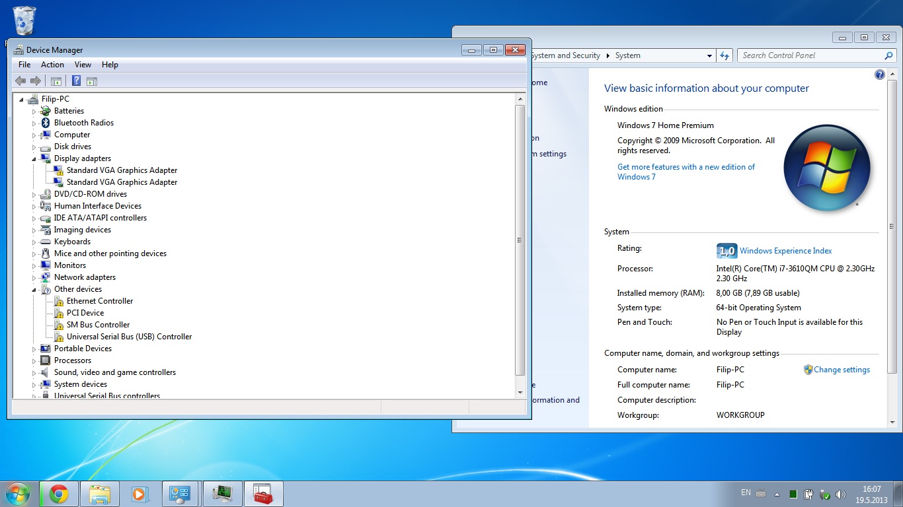Click the show/hide console tree toolbar icon
Image resolution: width=903 pixels, height=507 pixels.
(56, 81)
